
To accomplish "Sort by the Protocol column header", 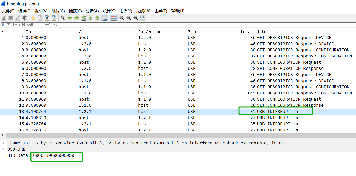I will 213,32.
